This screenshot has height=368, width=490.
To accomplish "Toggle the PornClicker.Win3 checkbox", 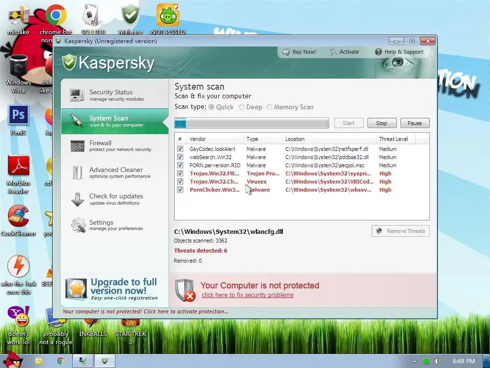I will click(x=180, y=190).
